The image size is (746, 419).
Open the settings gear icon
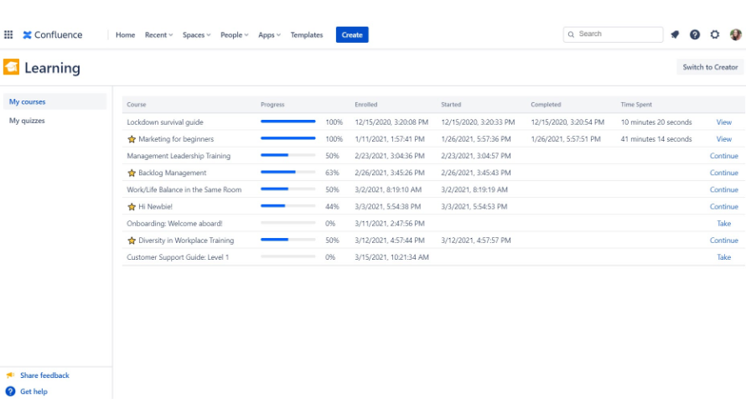tap(715, 35)
